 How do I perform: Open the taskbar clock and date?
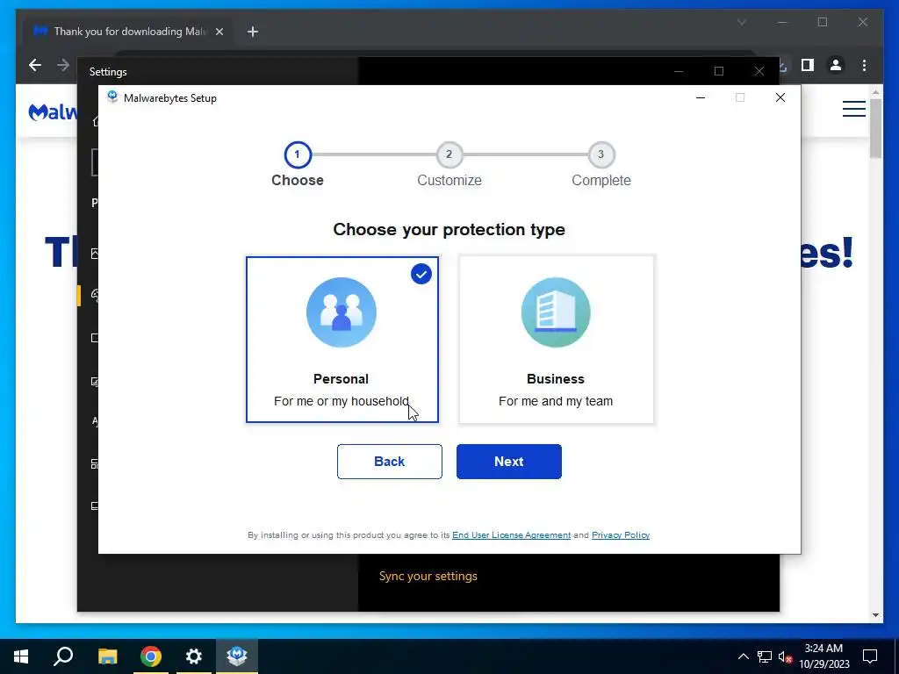click(823, 656)
